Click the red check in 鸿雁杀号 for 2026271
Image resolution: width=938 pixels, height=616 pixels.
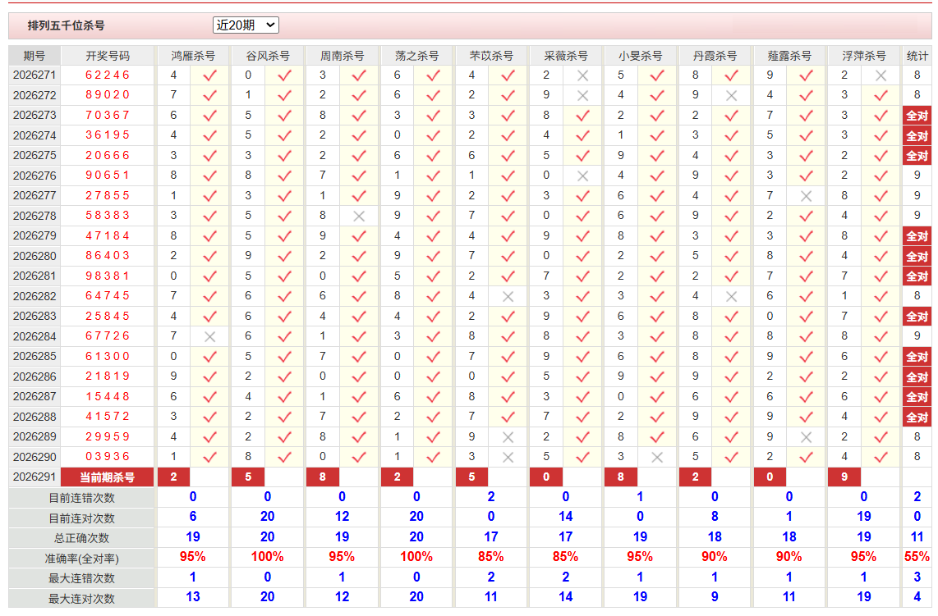point(210,76)
